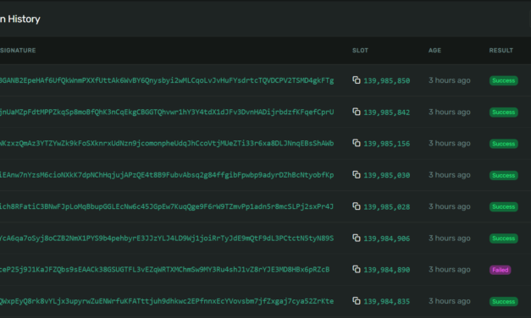Click Success badge for slot 139,985,850
531x318 pixels.
504,80
